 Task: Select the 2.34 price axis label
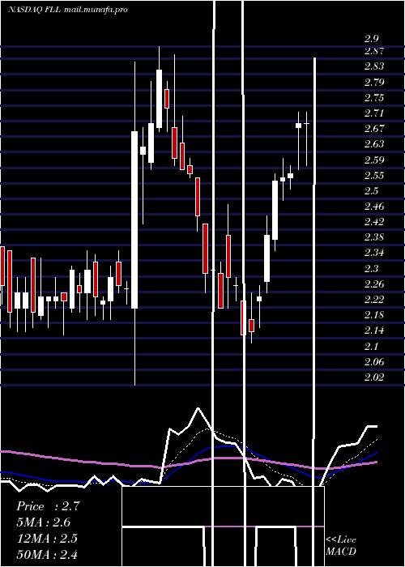pyautogui.click(x=374, y=253)
